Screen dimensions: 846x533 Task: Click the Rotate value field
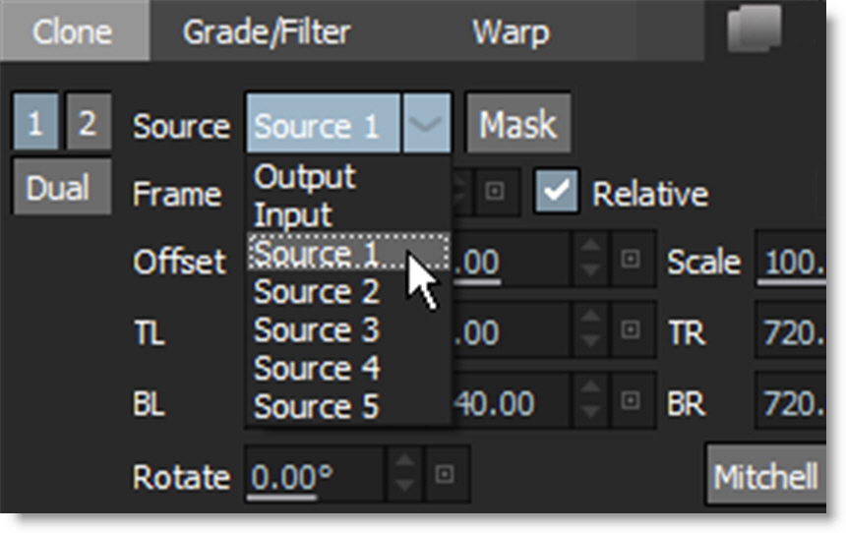pos(311,477)
